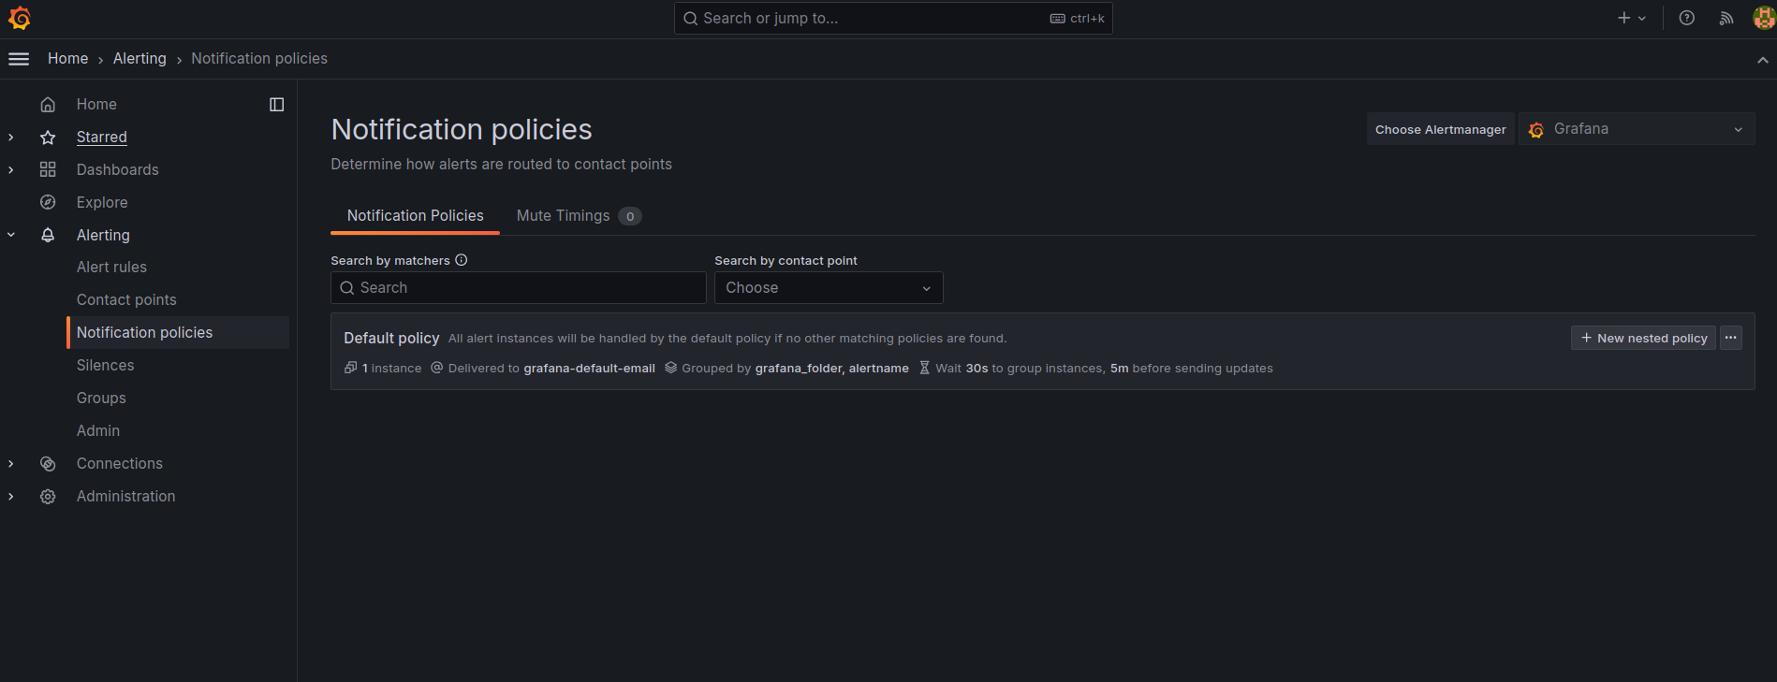1777x682 pixels.
Task: Click the Explore compass icon
Action: (48, 202)
